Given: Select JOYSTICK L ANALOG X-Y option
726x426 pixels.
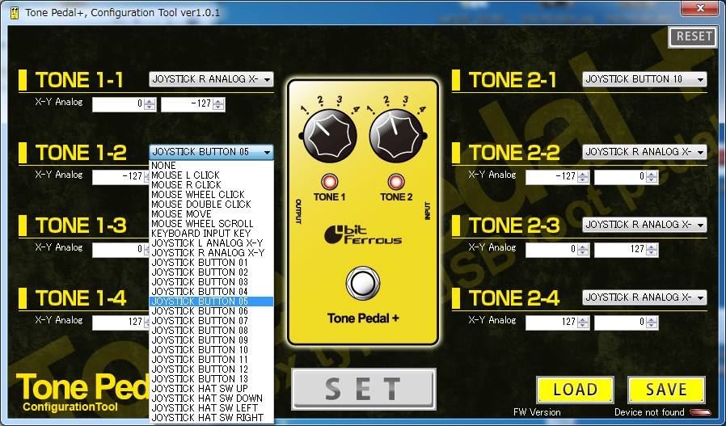Looking at the screenshot, I should click(211, 243).
